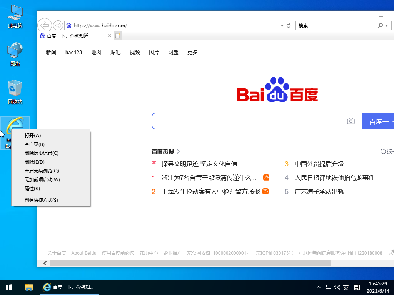Open the search provider dropdown arrow
Viewport: 394px width, 295px height.
[387, 26]
